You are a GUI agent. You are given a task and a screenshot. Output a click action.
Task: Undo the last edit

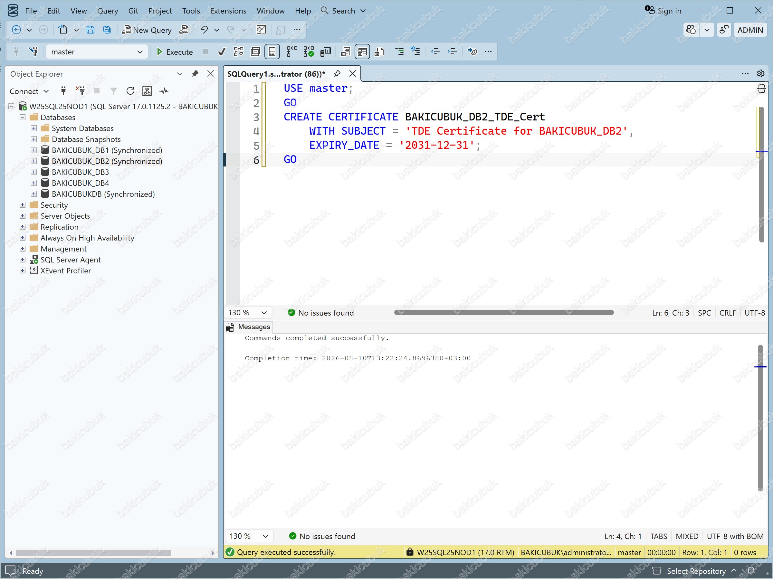[204, 30]
